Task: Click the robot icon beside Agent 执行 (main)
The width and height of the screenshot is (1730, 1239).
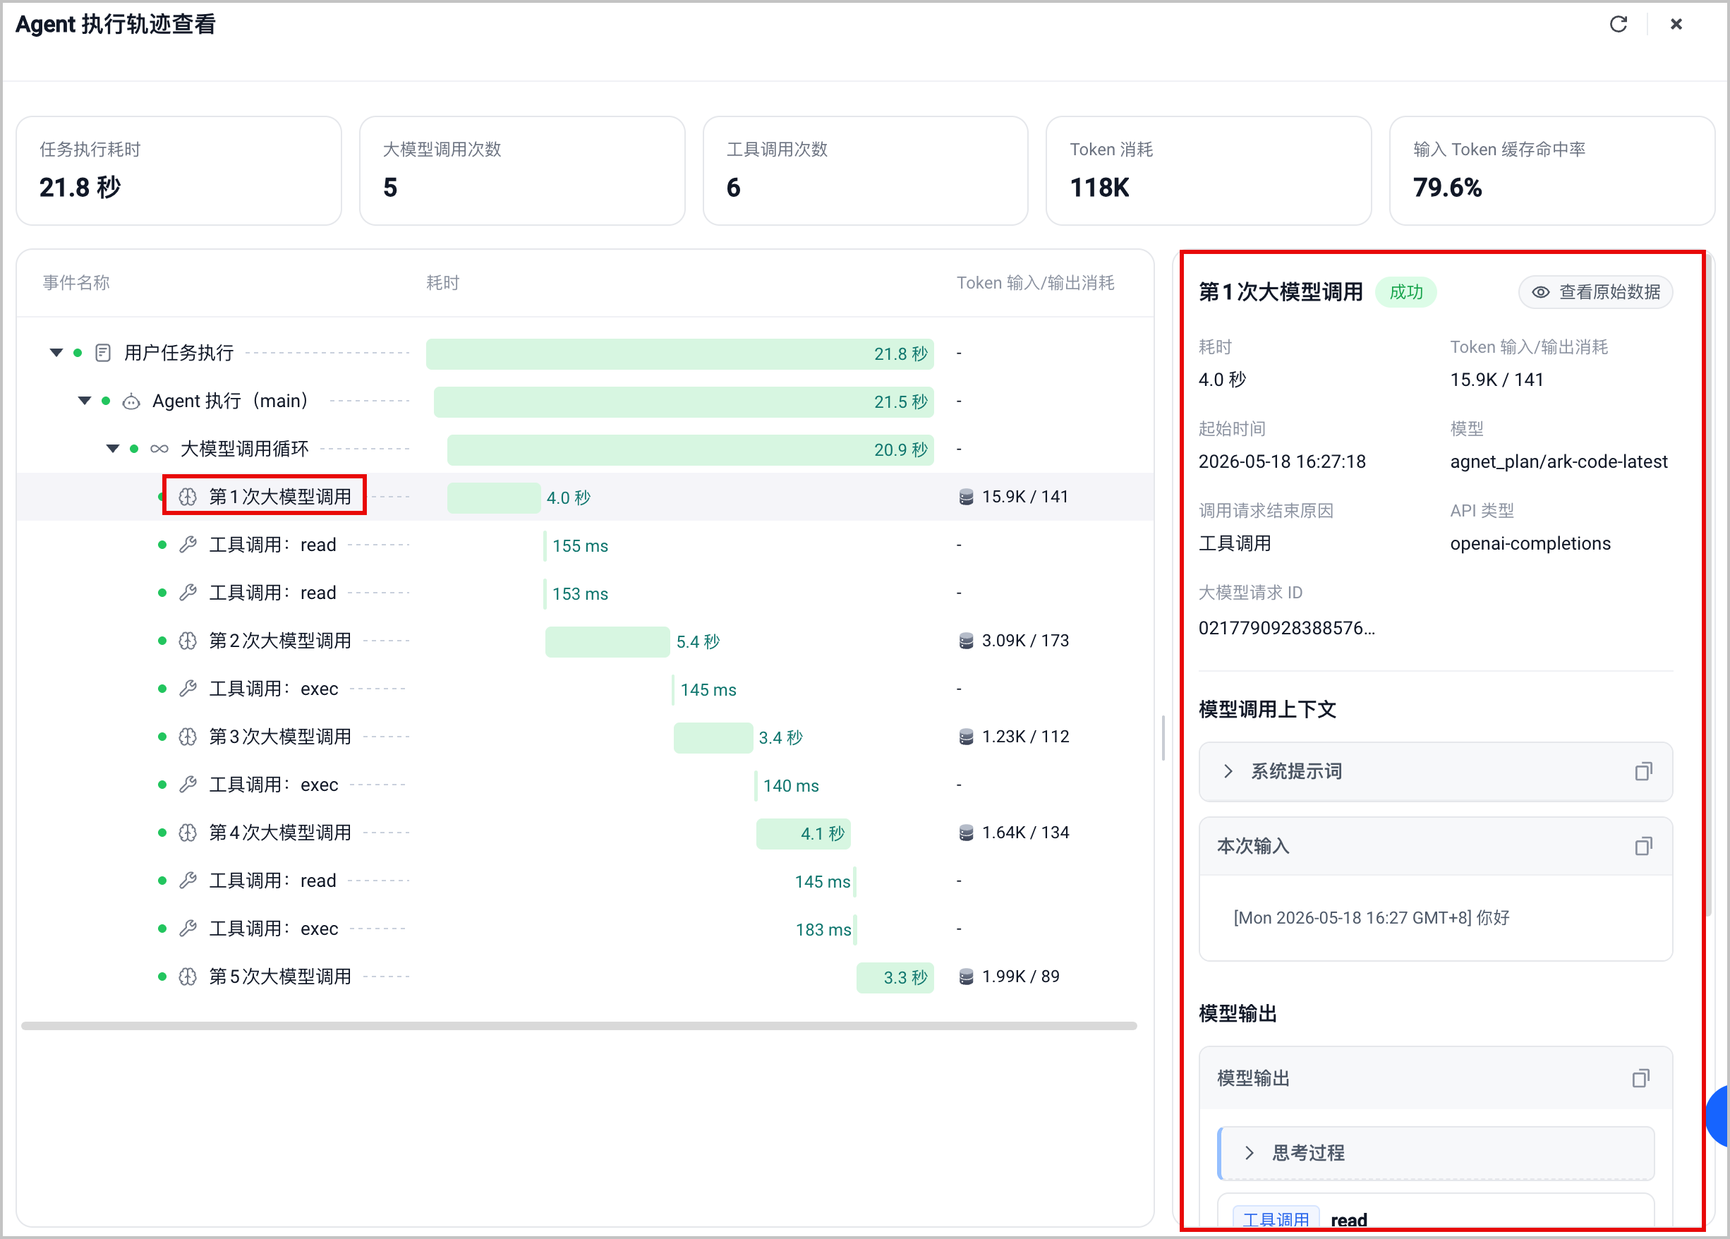Action: pyautogui.click(x=131, y=401)
